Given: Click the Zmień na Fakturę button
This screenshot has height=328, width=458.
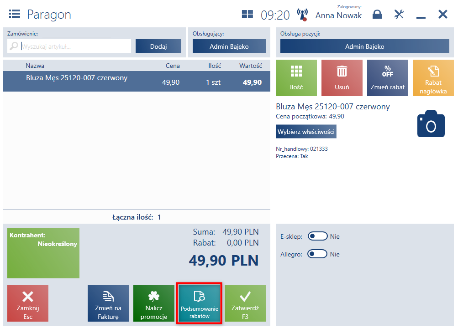Looking at the screenshot, I should [x=108, y=303].
